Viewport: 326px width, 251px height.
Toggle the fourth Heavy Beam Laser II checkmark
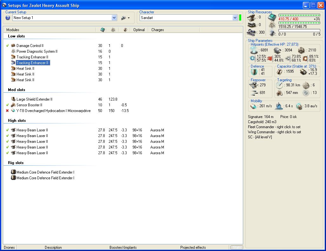(x=7, y=147)
